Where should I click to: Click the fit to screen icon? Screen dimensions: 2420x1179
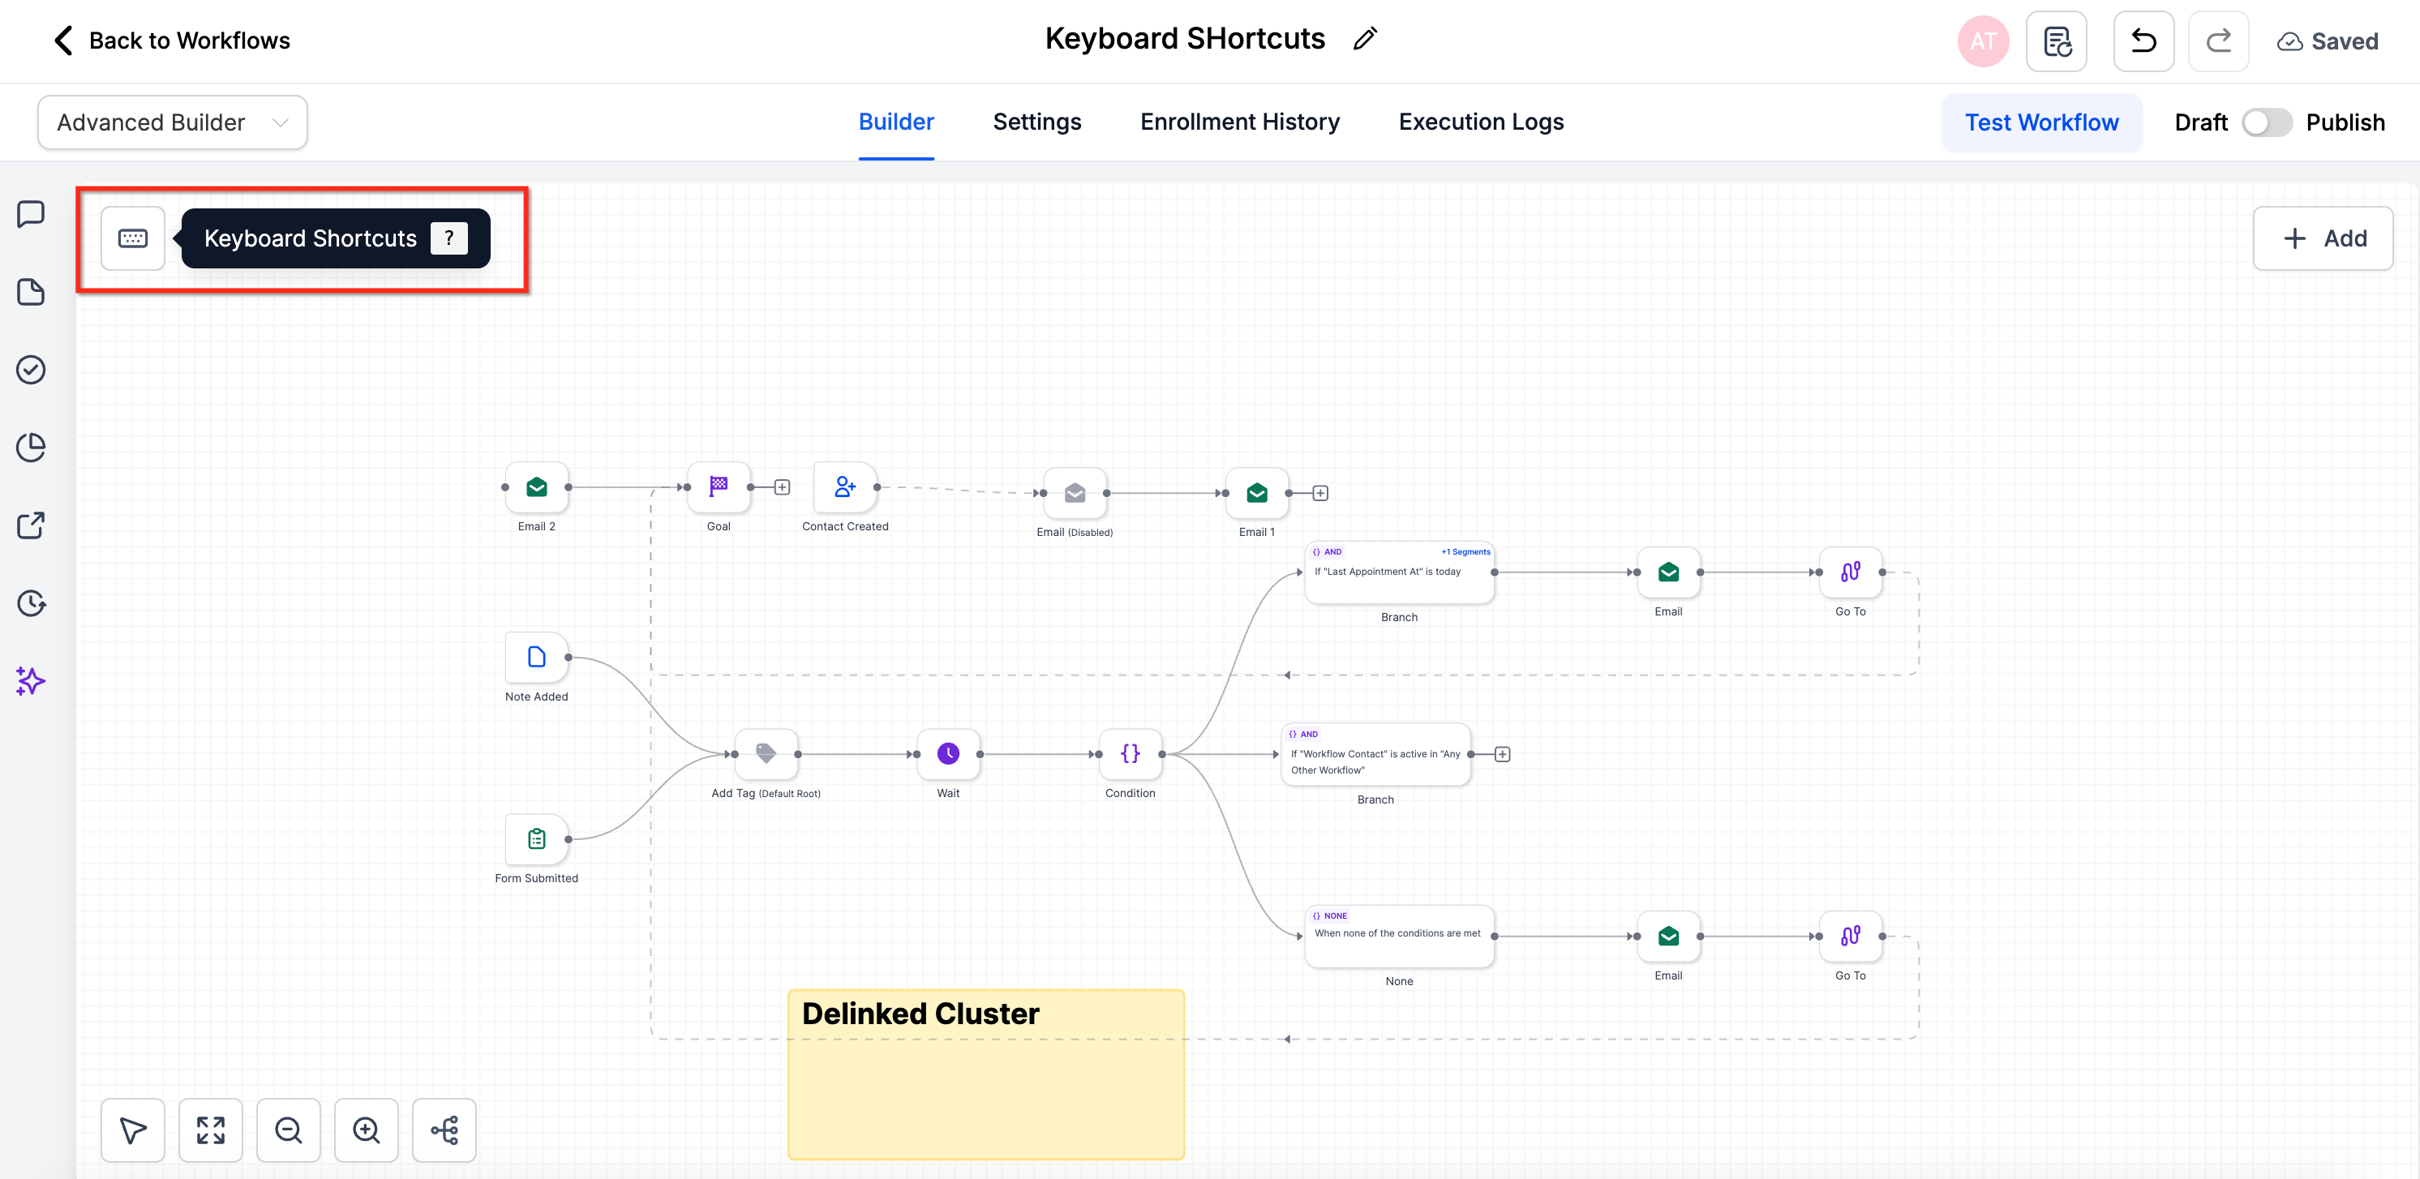(210, 1130)
